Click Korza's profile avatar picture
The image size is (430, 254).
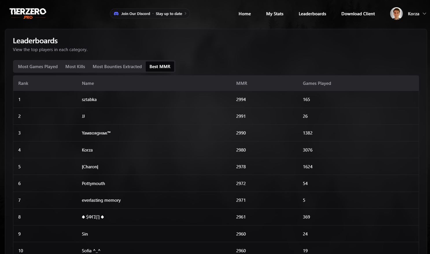point(396,14)
